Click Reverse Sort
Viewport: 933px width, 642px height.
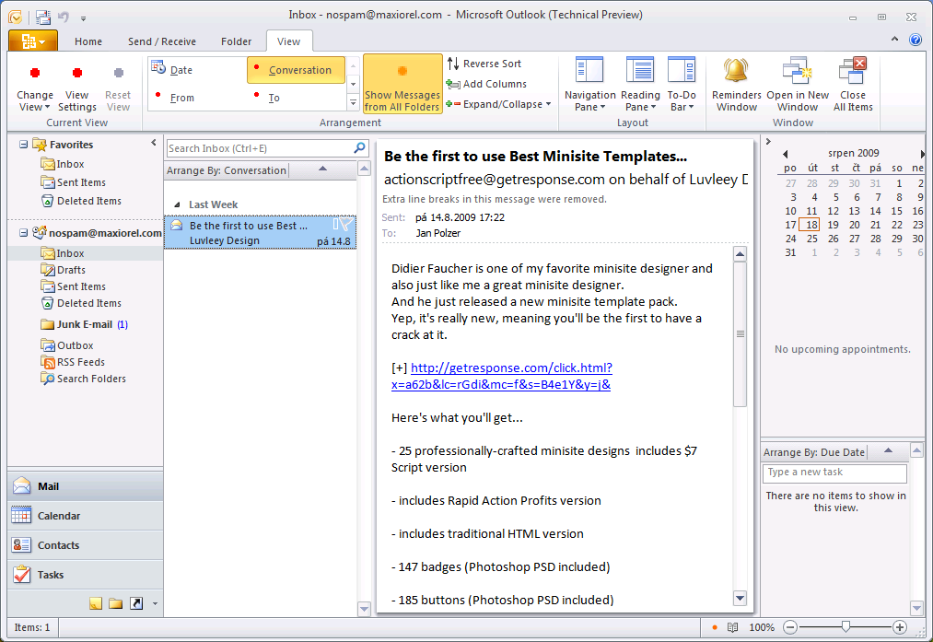[485, 64]
